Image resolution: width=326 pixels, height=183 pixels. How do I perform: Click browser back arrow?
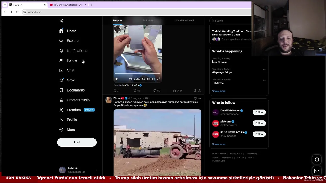point(5,12)
